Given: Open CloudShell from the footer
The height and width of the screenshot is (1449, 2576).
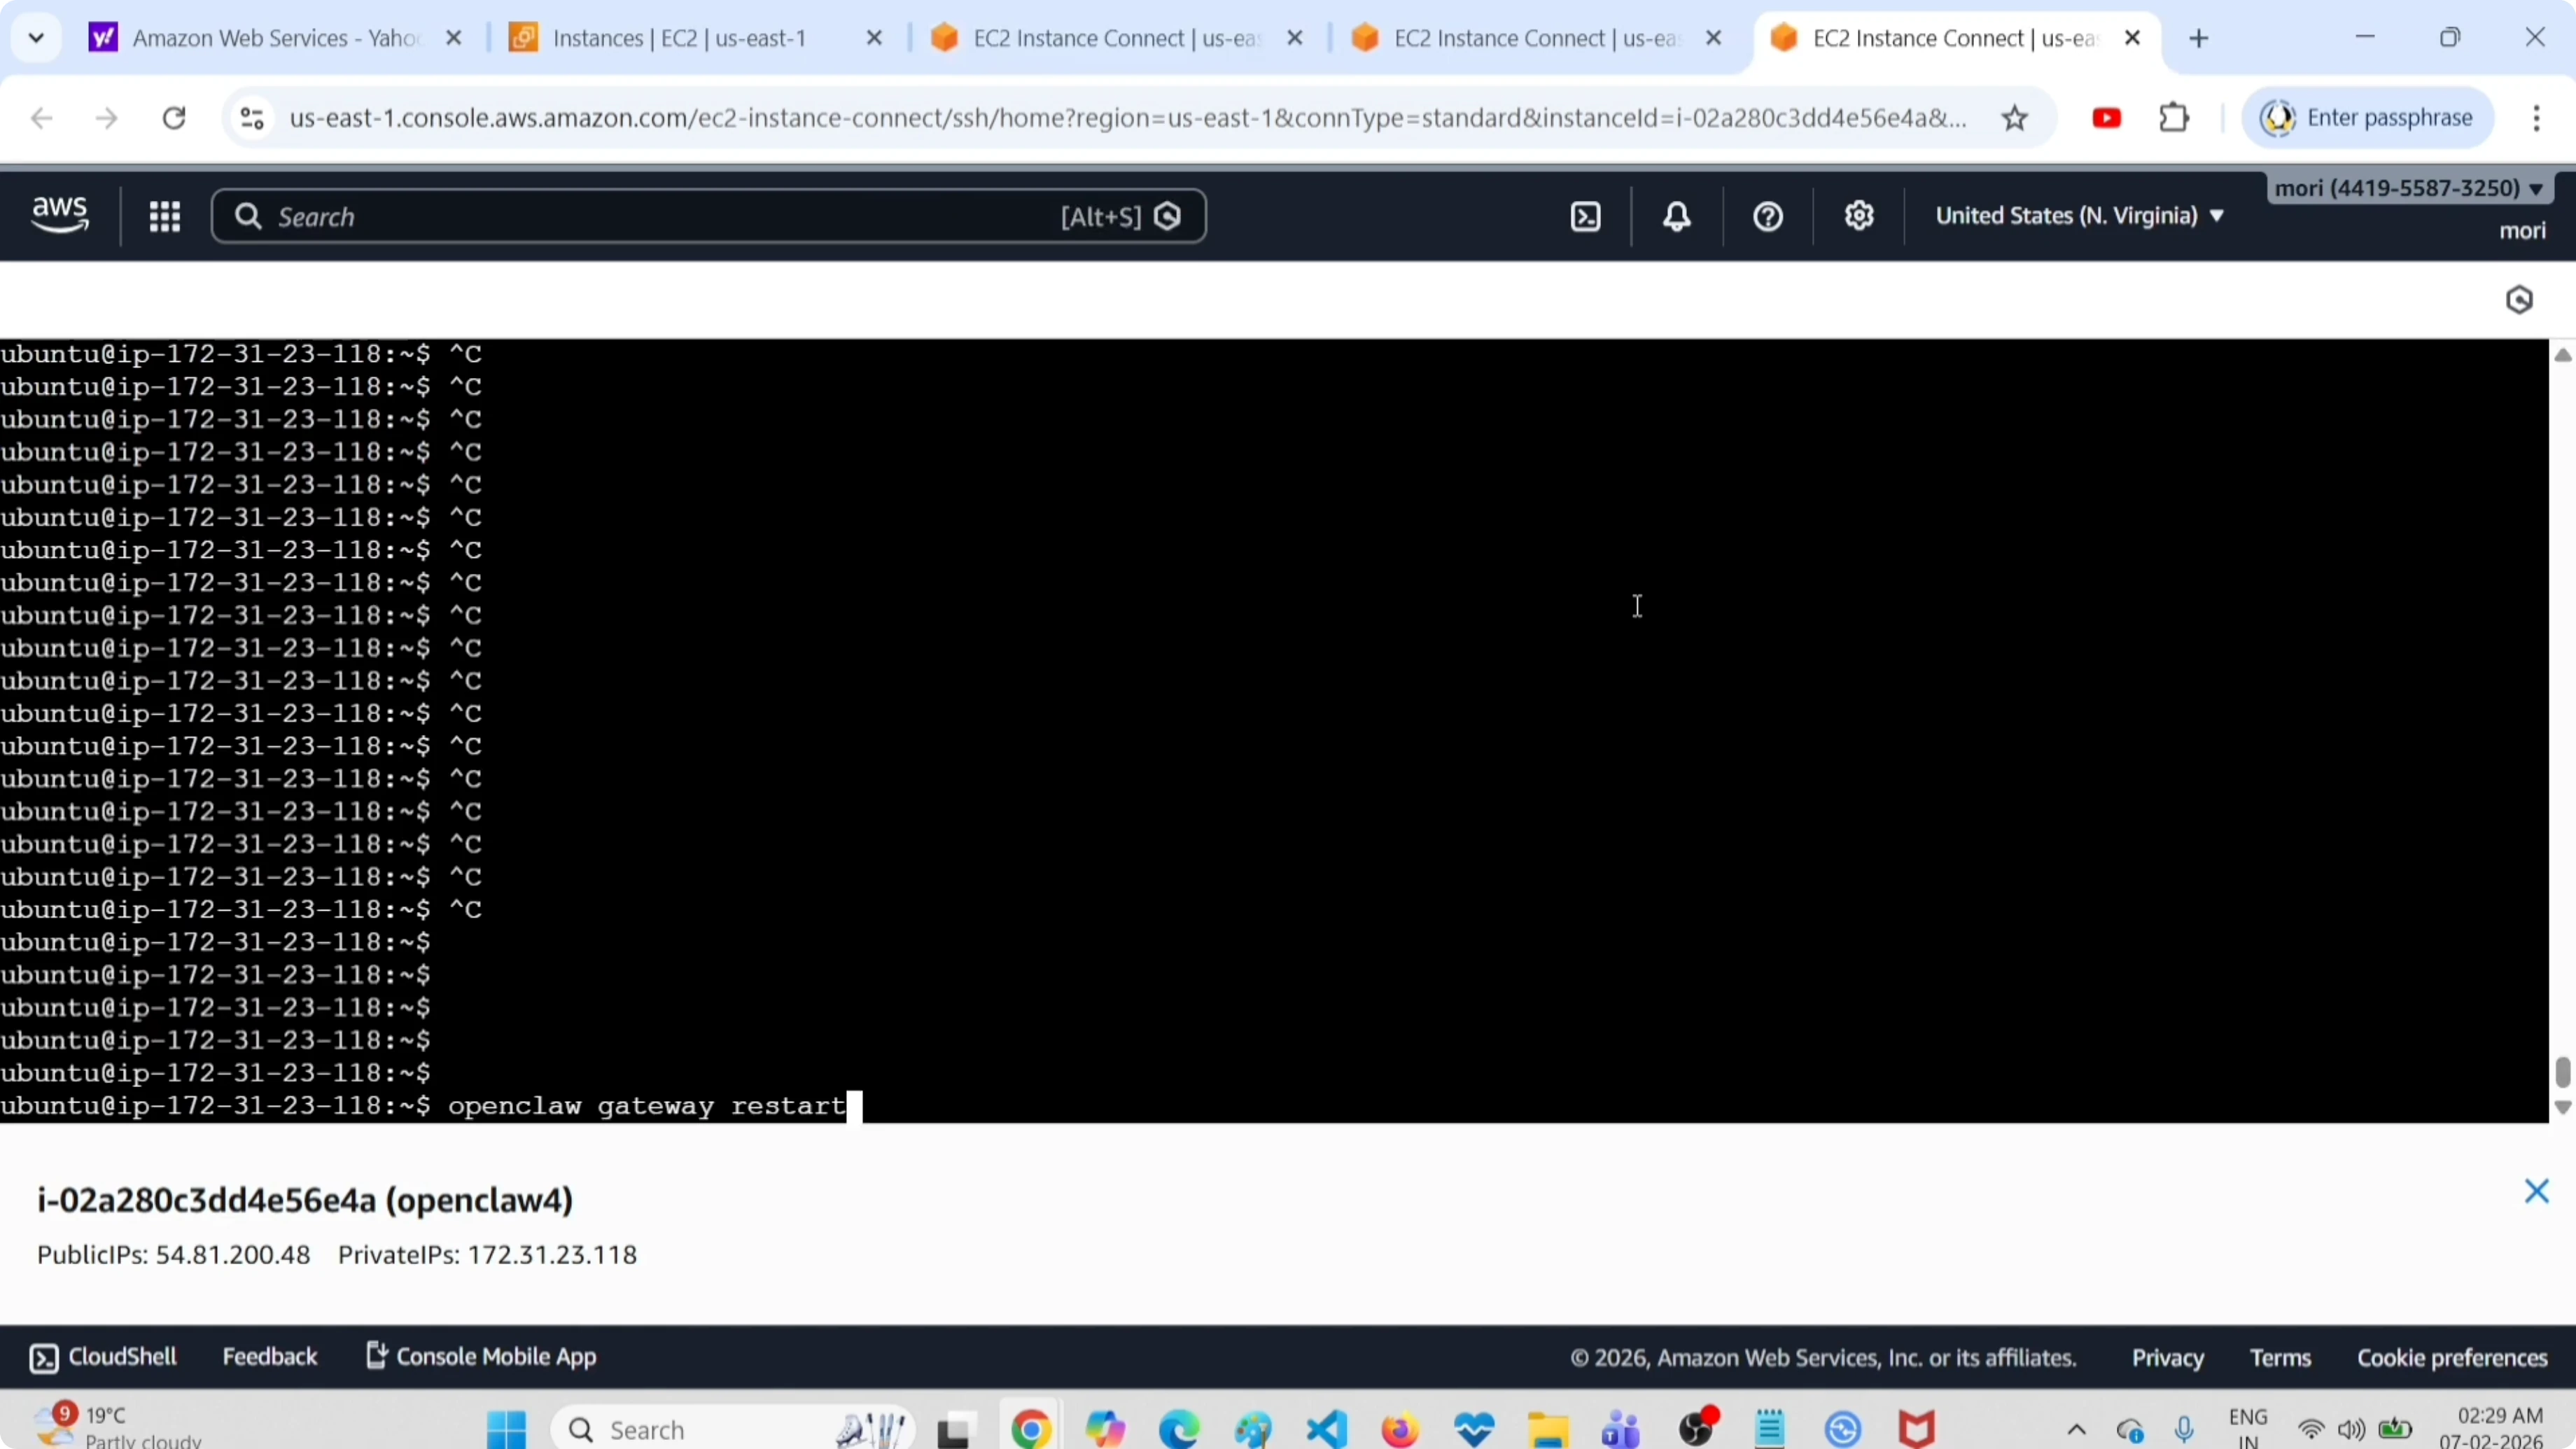Looking at the screenshot, I should tap(104, 1356).
